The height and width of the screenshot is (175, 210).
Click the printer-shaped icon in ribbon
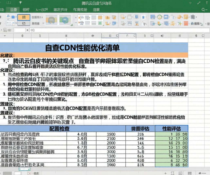click(x=129, y=23)
